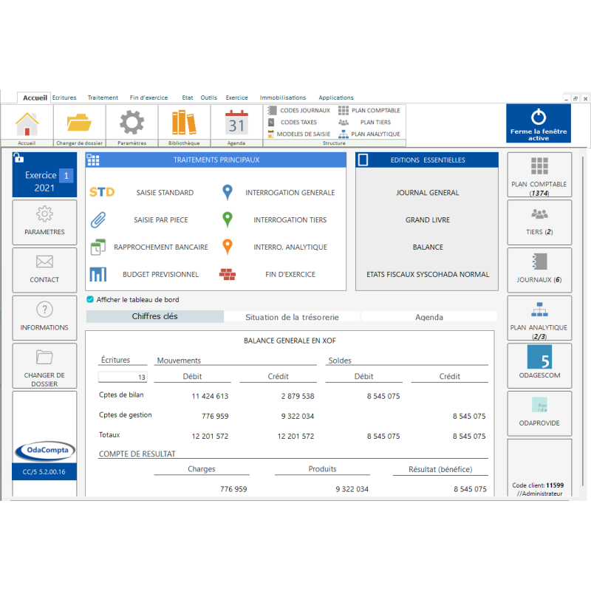The width and height of the screenshot is (591, 591).
Task: Select the orange Interro. Analytique pin
Action: pos(227,247)
